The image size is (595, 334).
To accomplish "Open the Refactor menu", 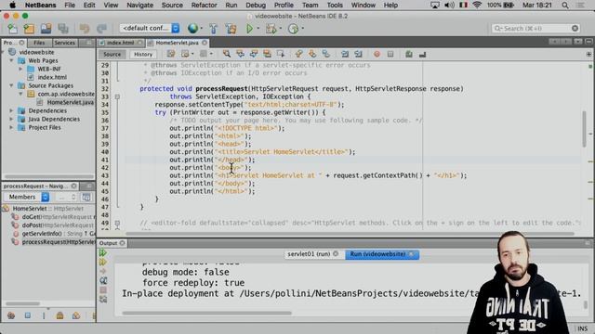I will (204, 6).
